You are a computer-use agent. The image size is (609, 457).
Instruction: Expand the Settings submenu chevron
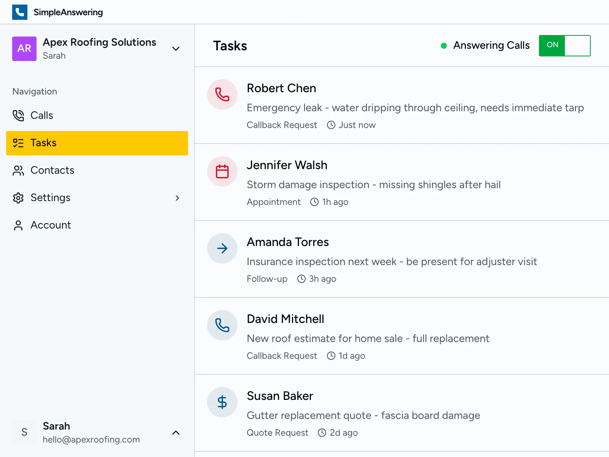[x=177, y=198]
